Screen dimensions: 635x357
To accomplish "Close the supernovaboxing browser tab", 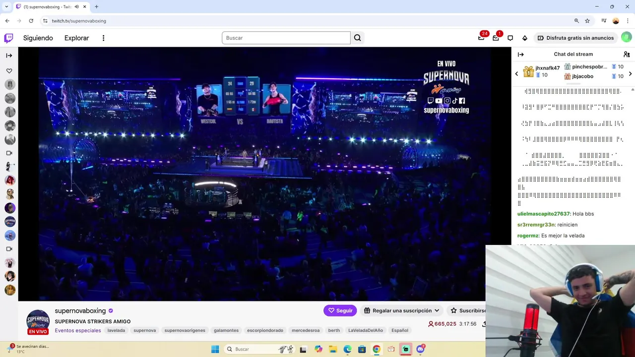I will 84,7.
